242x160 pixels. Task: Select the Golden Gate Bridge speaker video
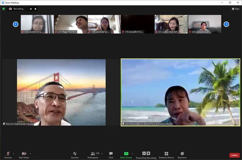point(61,92)
